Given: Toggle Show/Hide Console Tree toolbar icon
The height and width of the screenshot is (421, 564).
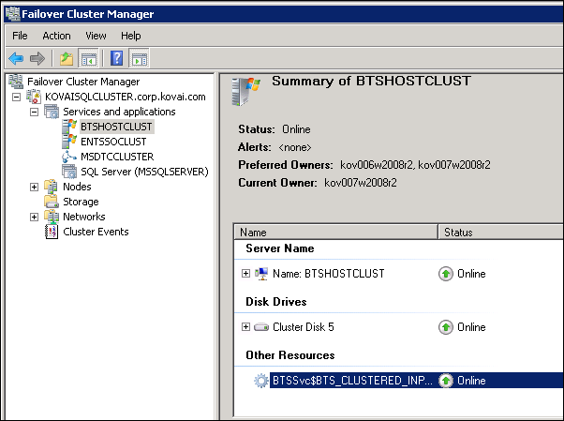Looking at the screenshot, I should tap(88, 58).
